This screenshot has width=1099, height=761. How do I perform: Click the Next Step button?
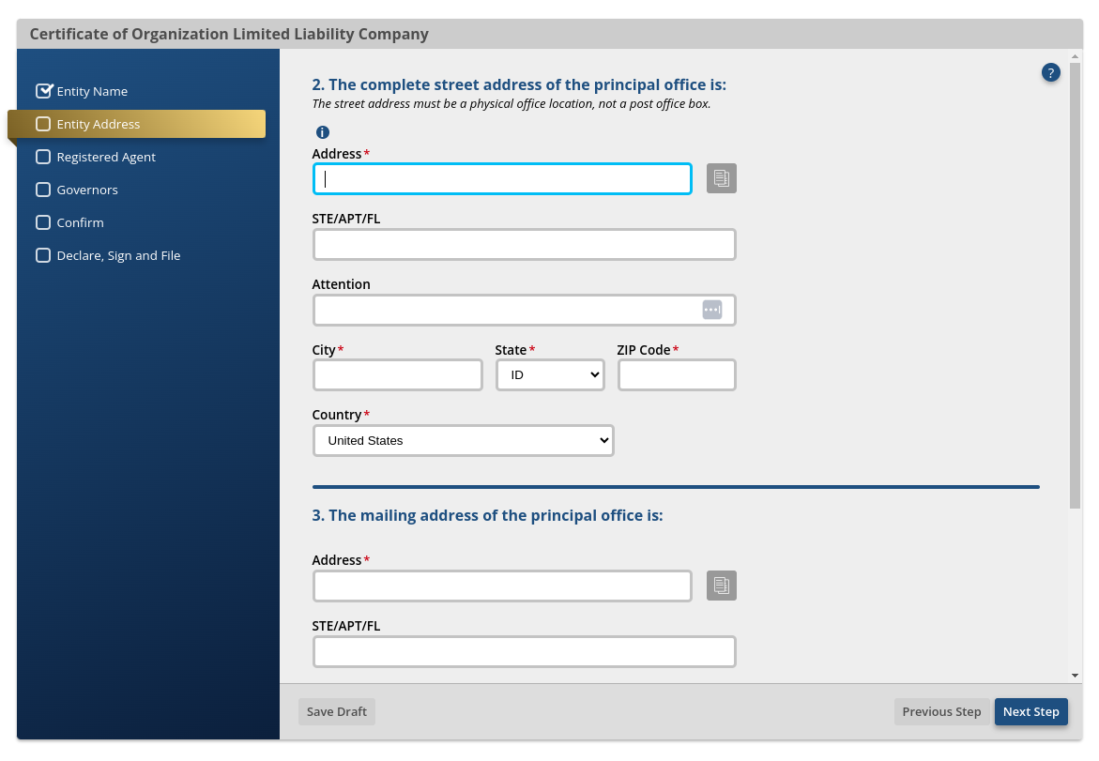(x=1030, y=711)
